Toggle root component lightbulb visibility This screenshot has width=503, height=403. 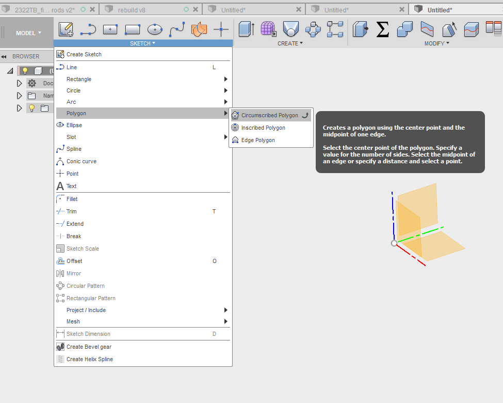click(x=24, y=71)
